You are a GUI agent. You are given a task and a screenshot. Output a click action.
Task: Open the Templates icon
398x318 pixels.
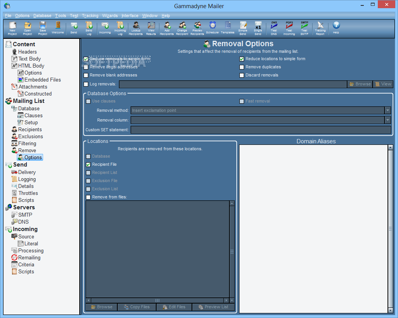tap(228, 28)
